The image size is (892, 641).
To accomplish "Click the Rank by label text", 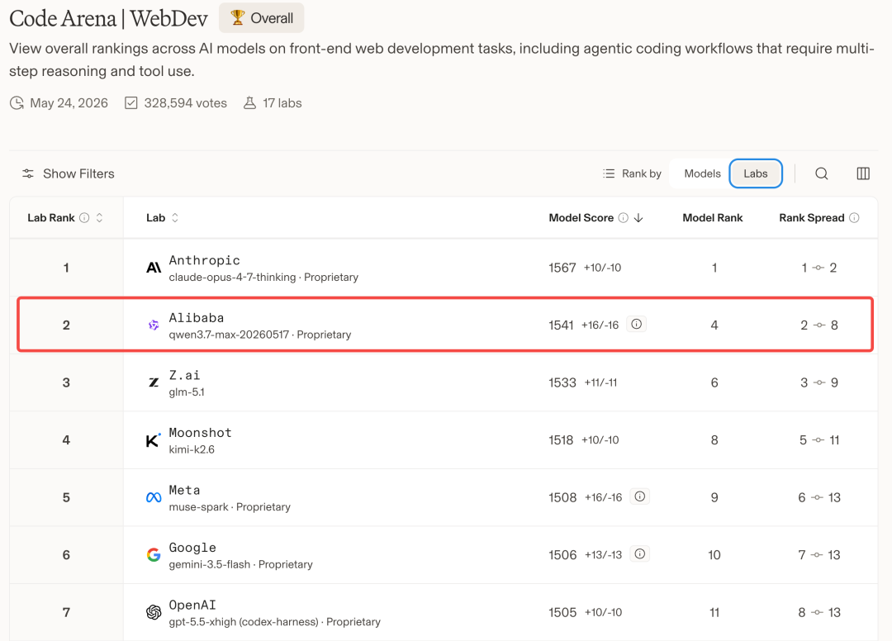I will click(641, 173).
